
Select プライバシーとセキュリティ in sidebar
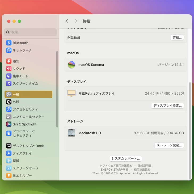[28, 133]
